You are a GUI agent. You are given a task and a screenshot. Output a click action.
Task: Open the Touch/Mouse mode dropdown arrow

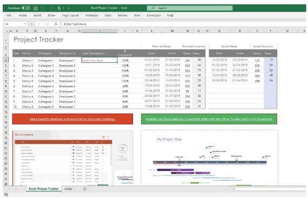(x=63, y=8)
